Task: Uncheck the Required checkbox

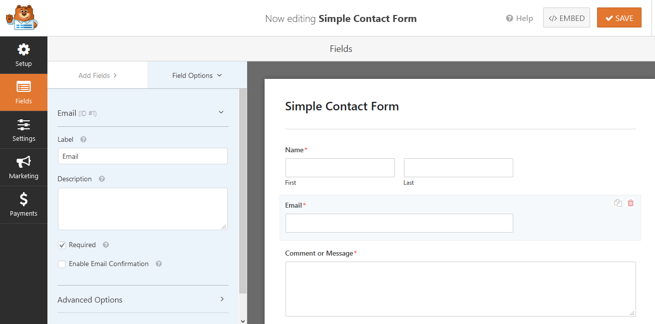Action: tap(62, 245)
